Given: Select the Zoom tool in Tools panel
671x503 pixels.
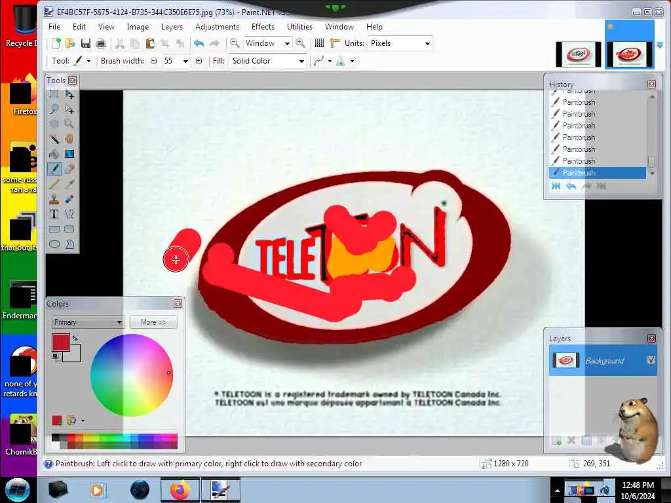Looking at the screenshot, I should [69, 124].
